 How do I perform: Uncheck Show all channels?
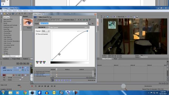(36, 34)
